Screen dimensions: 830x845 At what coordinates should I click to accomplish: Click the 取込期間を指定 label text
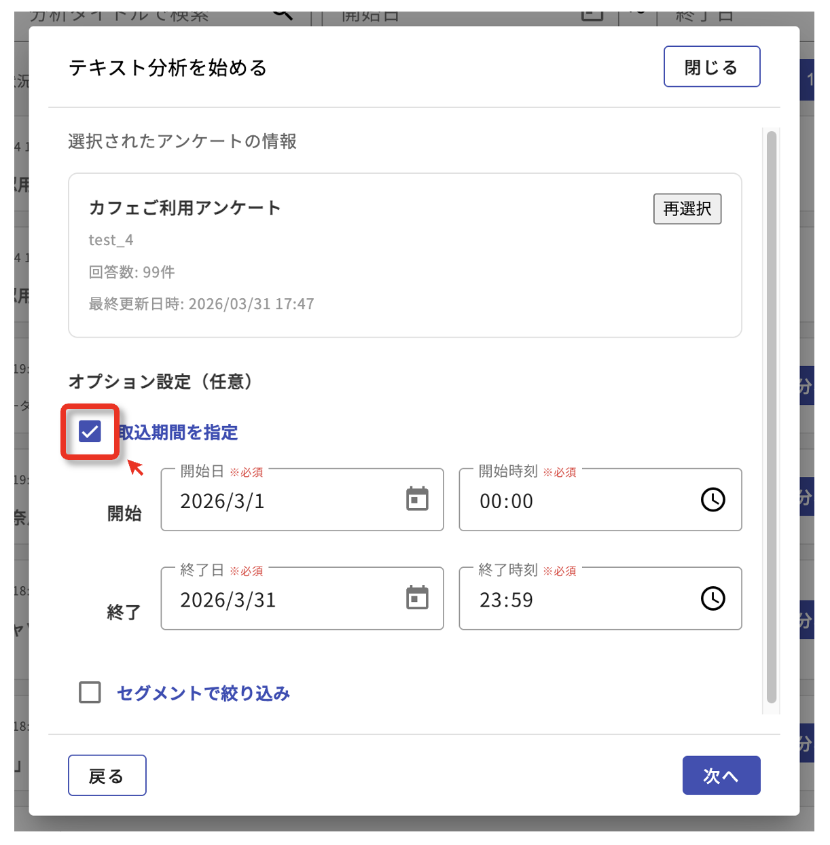point(179,433)
